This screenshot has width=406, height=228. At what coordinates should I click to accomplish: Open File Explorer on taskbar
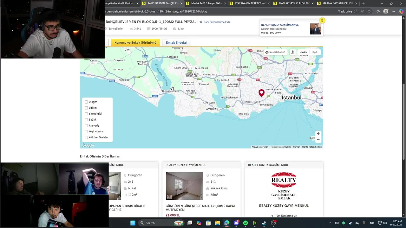tap(217, 223)
